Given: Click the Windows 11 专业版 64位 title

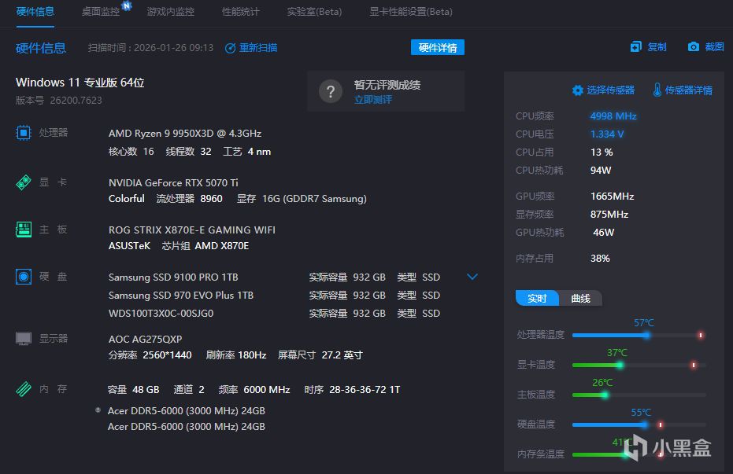Looking at the screenshot, I should tap(80, 83).
